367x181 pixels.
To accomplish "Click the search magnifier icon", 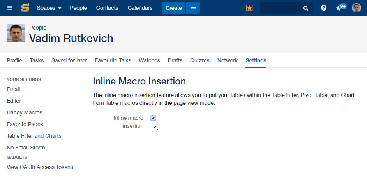I will (306, 8).
